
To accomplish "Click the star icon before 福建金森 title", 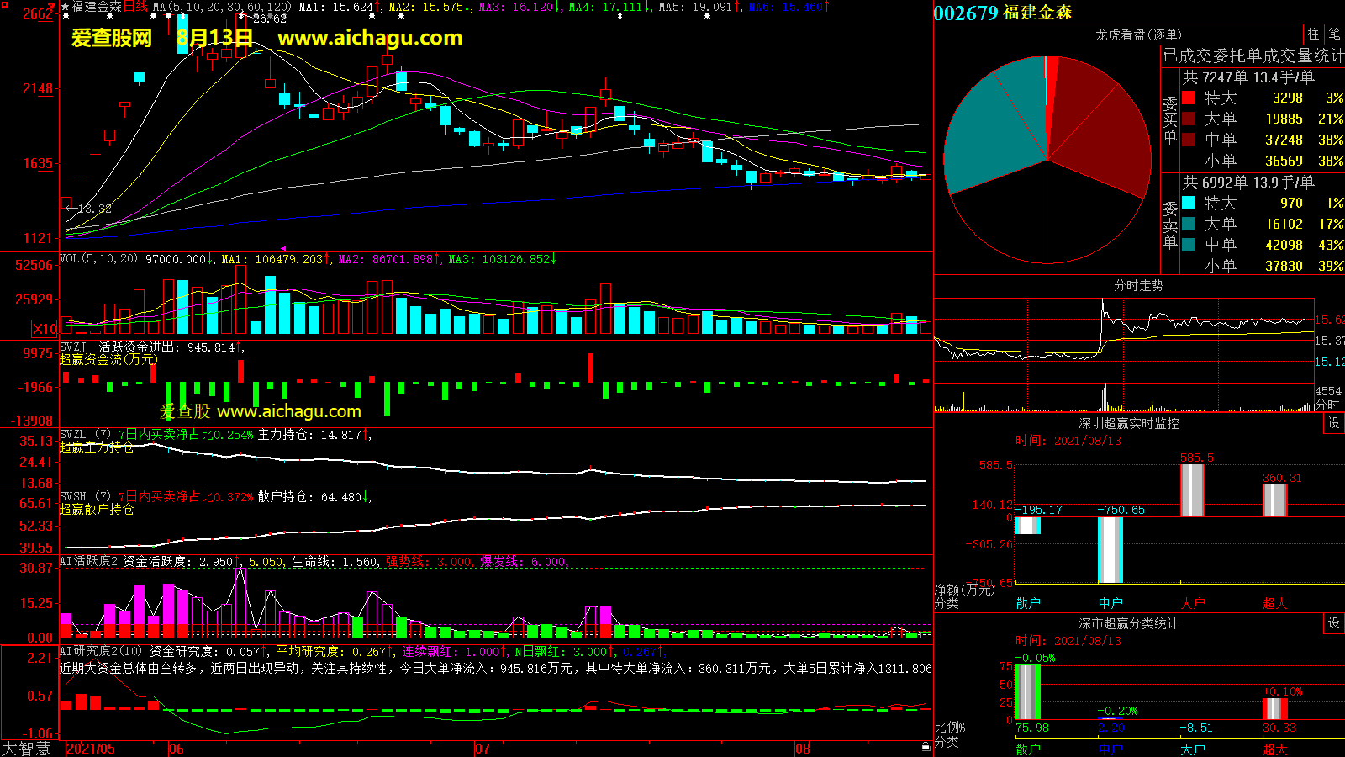I will (65, 7).
